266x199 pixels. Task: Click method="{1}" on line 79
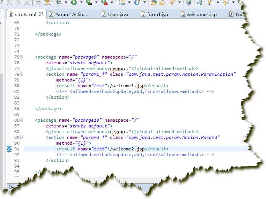[x=72, y=80]
